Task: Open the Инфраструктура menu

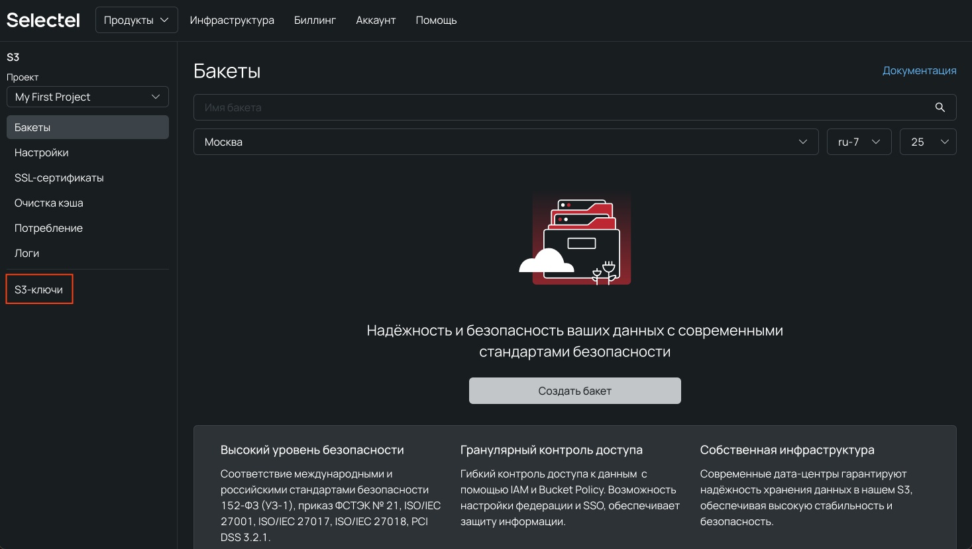Action: coord(232,20)
